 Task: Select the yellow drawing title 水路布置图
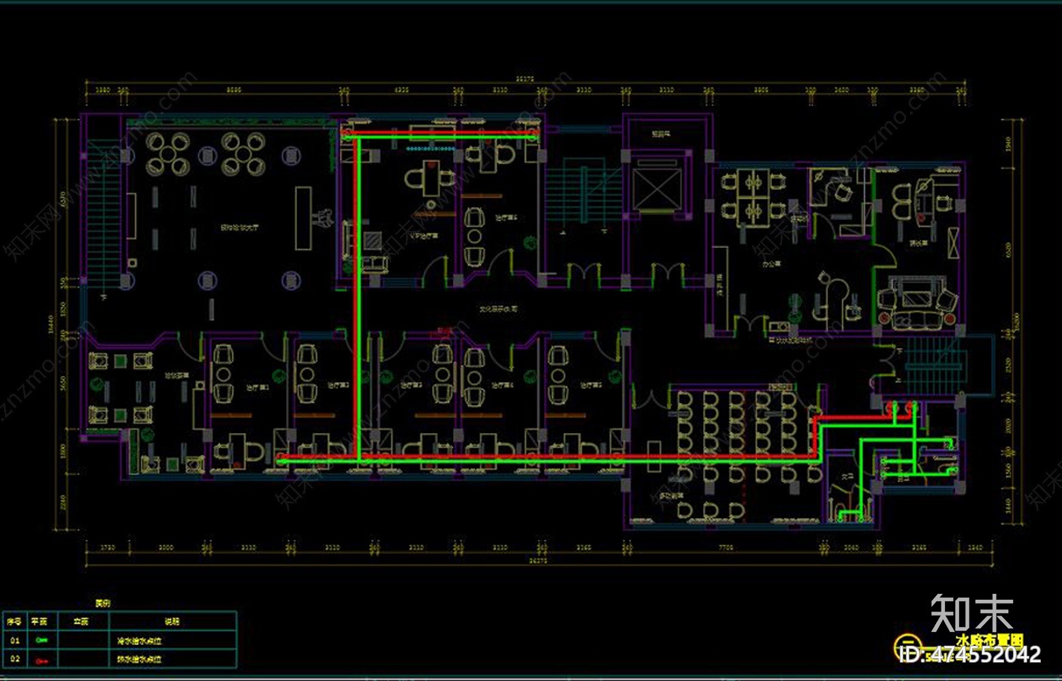[x=990, y=640]
